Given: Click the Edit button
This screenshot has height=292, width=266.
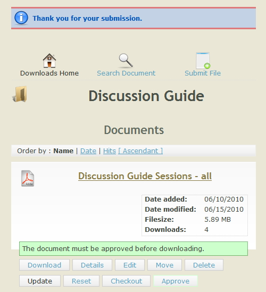Looking at the screenshot, I should [130, 265].
